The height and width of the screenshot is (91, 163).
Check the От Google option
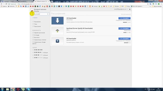tap(33, 35)
